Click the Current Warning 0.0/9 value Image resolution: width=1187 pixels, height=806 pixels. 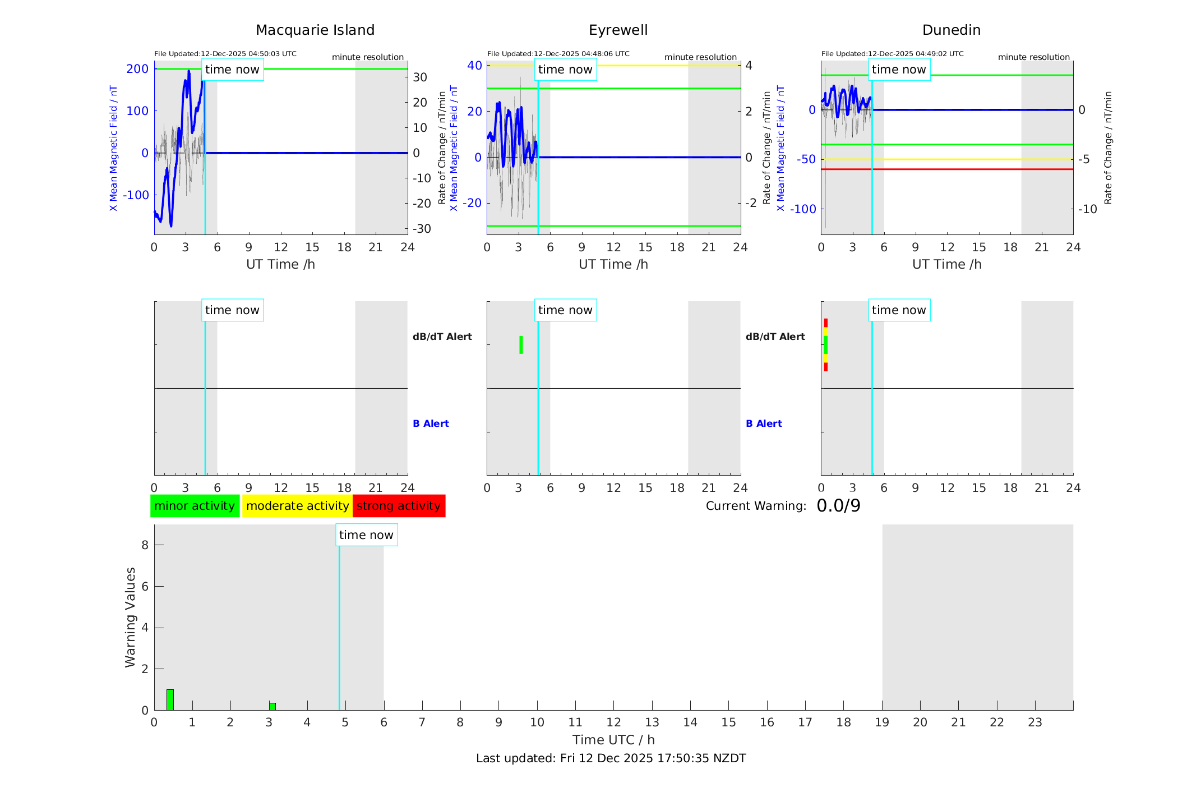[838, 506]
